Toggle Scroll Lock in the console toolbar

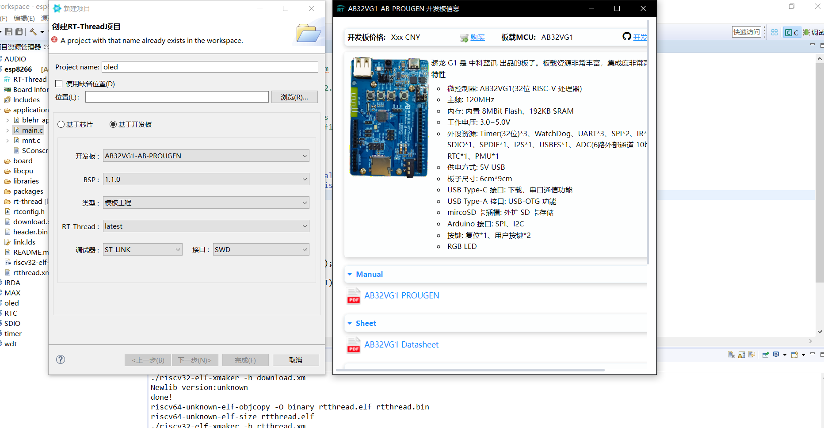[742, 354]
